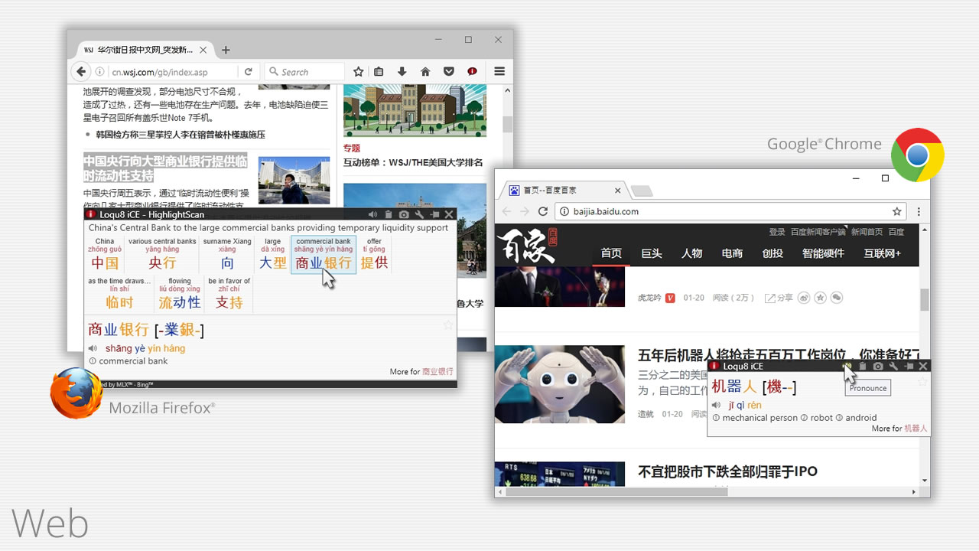Bookmark baijia.baidu.com with Chrome star
The image size is (979, 551).
897,211
